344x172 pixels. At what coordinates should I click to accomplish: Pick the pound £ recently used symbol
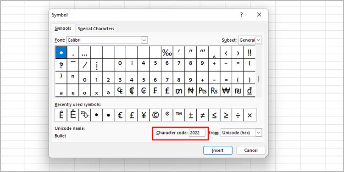point(132,115)
